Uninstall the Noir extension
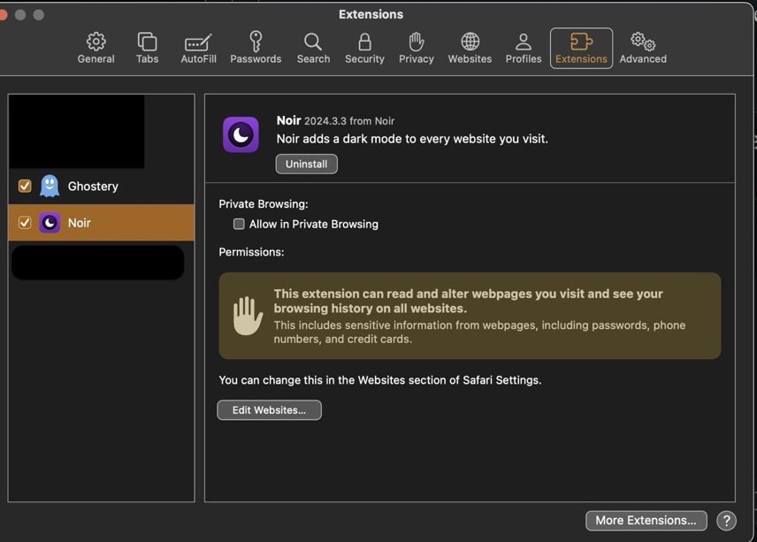 pos(307,164)
